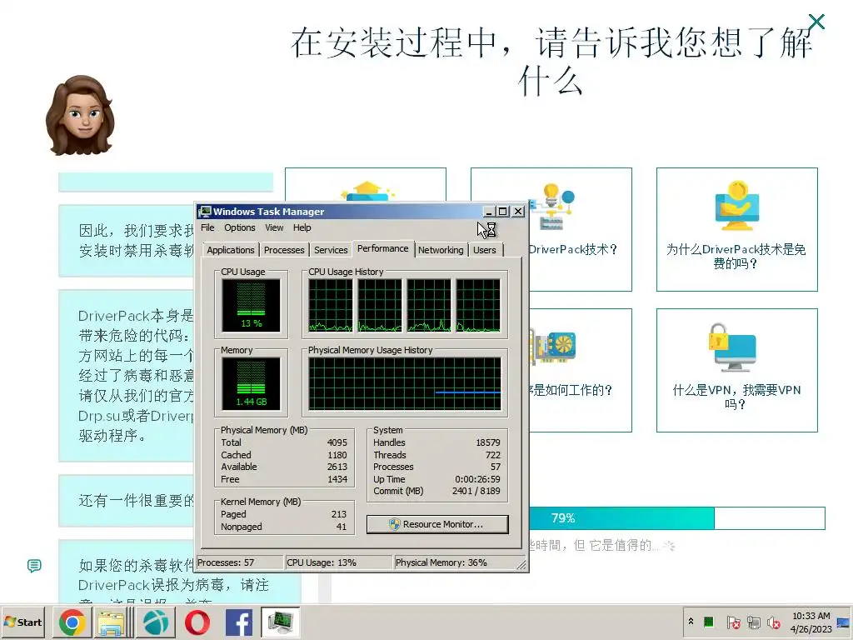853x640 pixels.
Task: Switch to the Applications tab
Action: pos(231,250)
